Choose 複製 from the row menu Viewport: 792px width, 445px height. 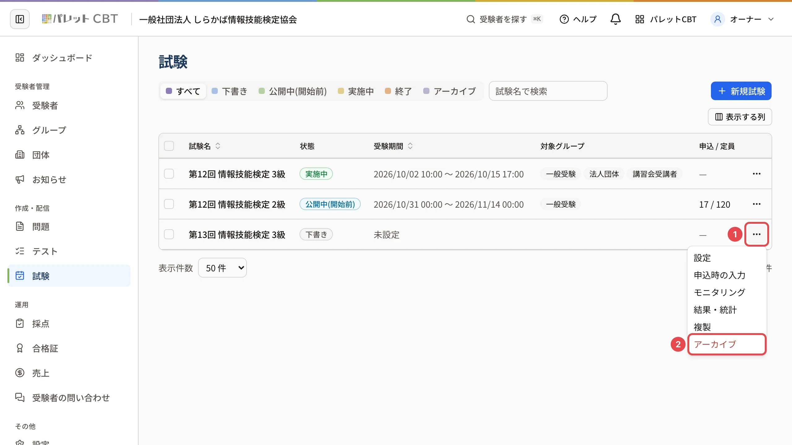click(x=727, y=327)
